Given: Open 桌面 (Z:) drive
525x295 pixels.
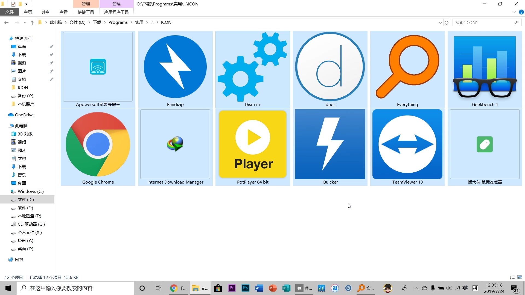Looking at the screenshot, I should 25,249.
